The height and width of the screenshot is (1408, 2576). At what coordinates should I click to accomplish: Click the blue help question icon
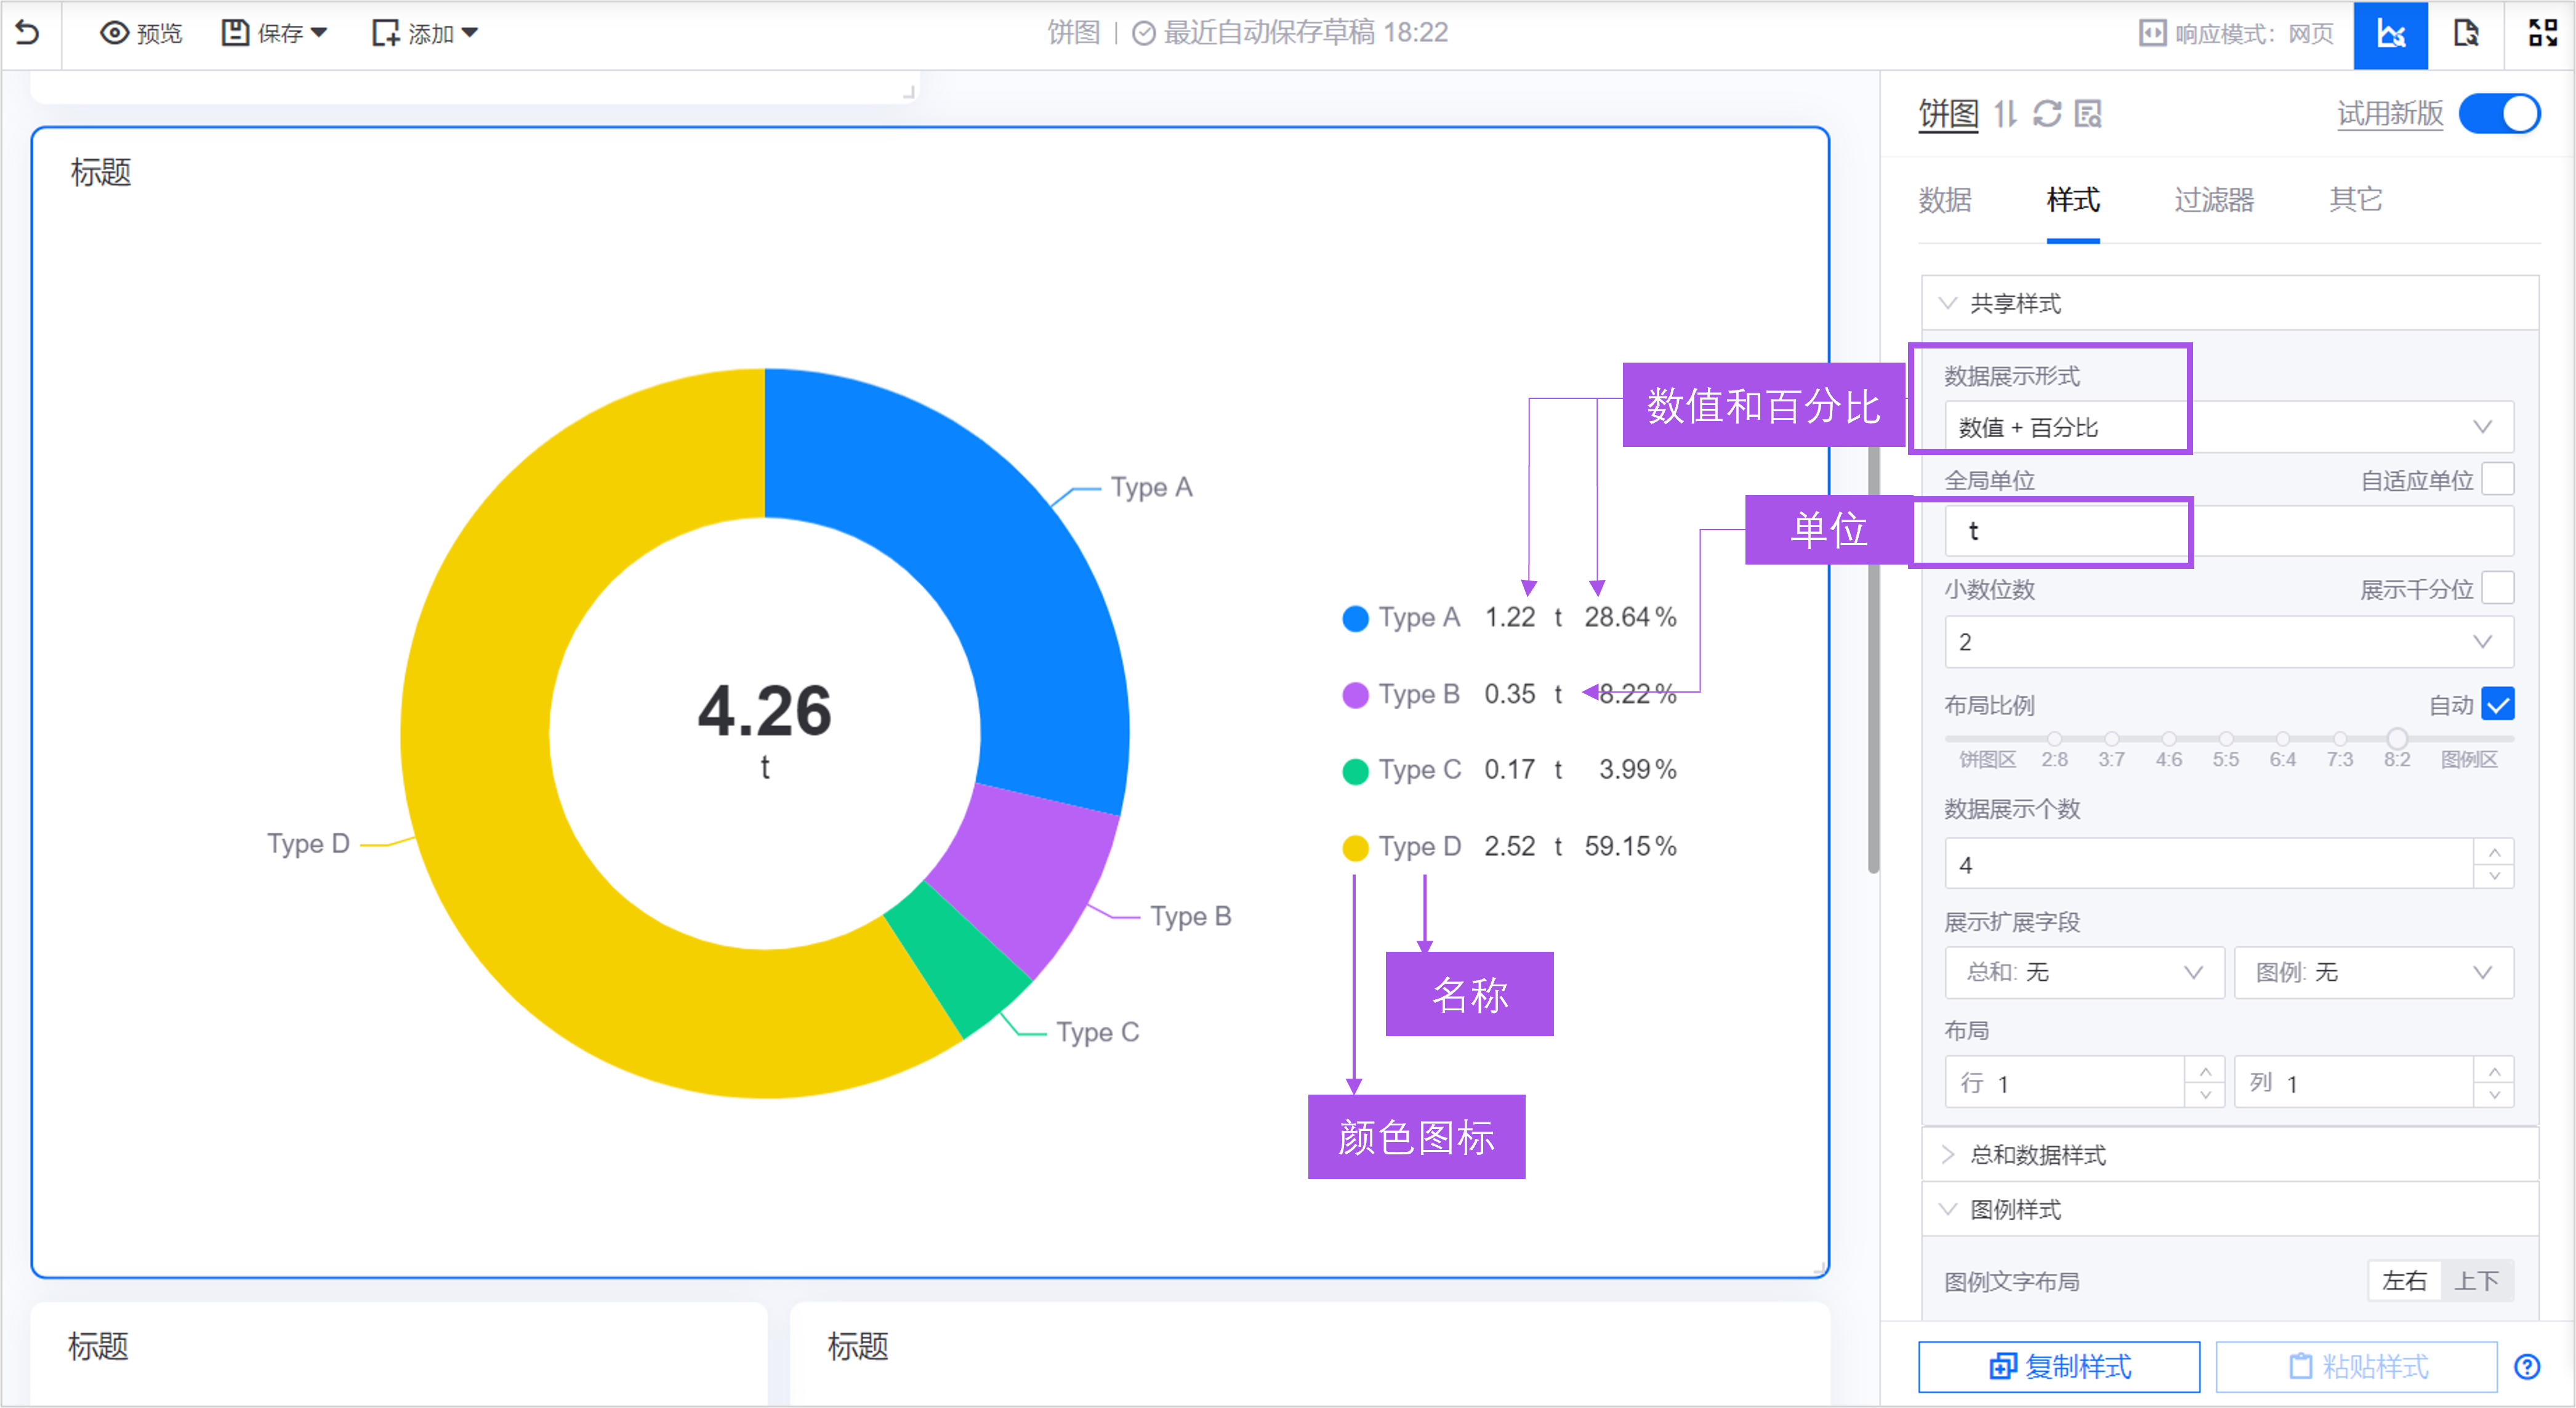point(2527,1367)
